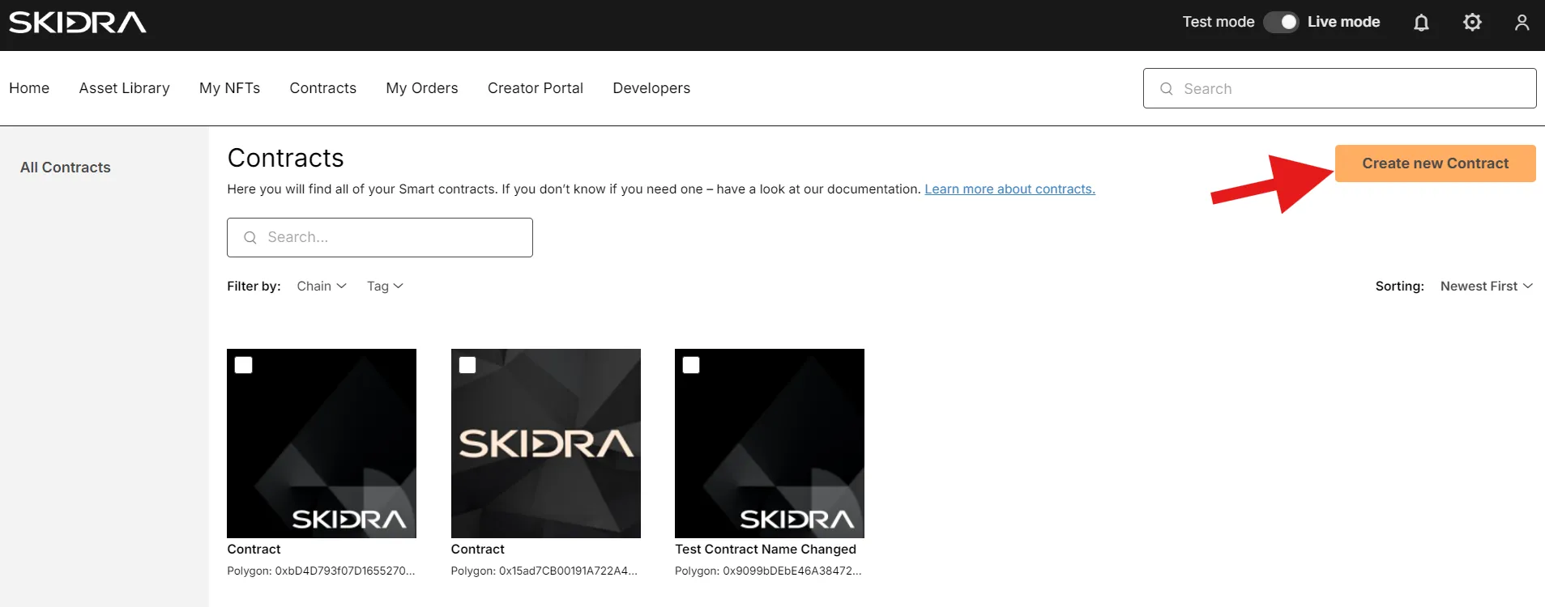Open My NFTs nav item

[230, 88]
